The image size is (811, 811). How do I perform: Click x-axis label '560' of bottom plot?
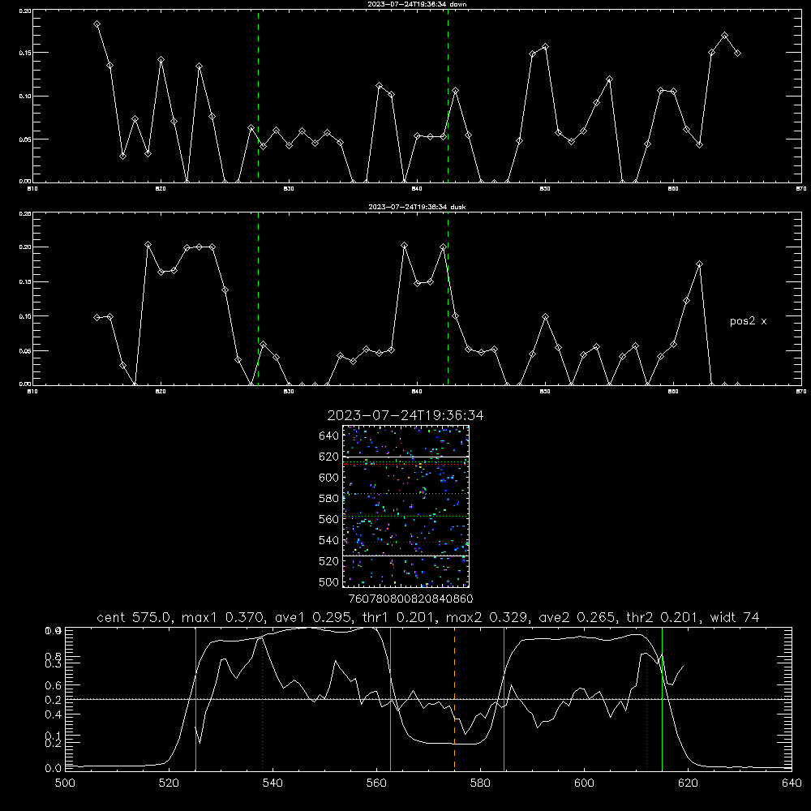click(x=376, y=783)
